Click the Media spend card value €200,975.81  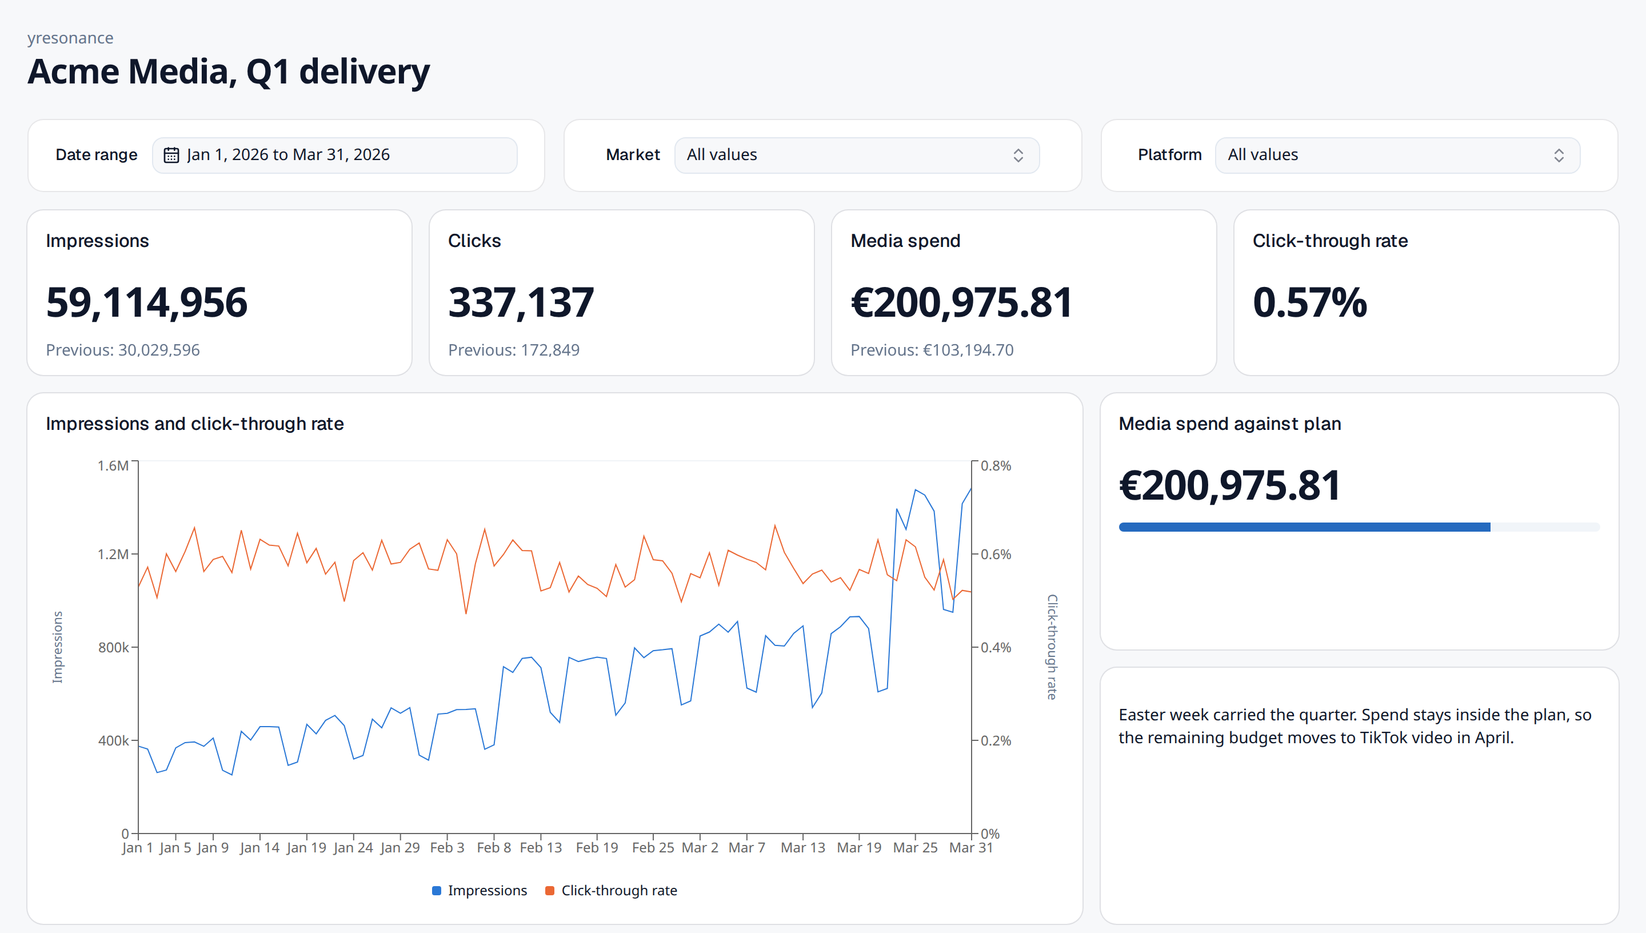tap(961, 302)
